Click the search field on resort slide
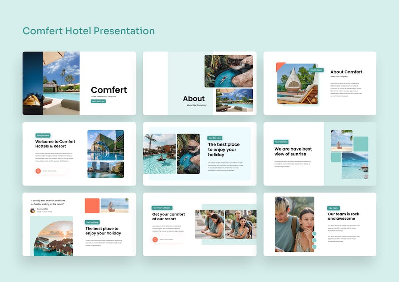This screenshot has height=282, width=399. click(168, 239)
